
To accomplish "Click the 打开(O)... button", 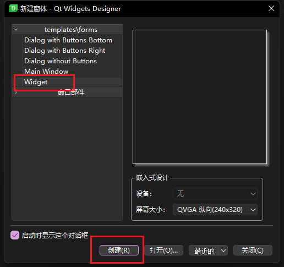I will [163, 250].
